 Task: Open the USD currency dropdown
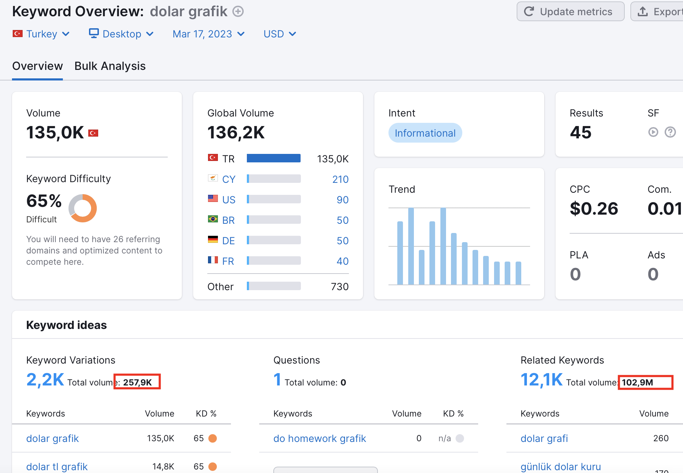point(280,34)
